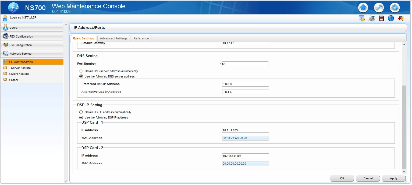Open the gear Setup button

(x=395, y=8)
